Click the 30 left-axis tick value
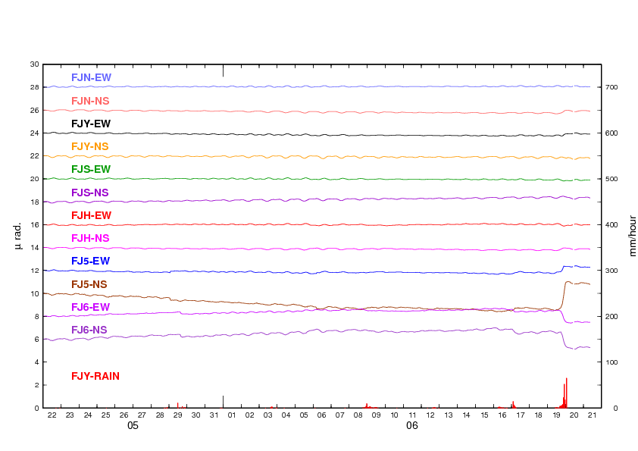The width and height of the screenshot is (638, 451). 34,64
